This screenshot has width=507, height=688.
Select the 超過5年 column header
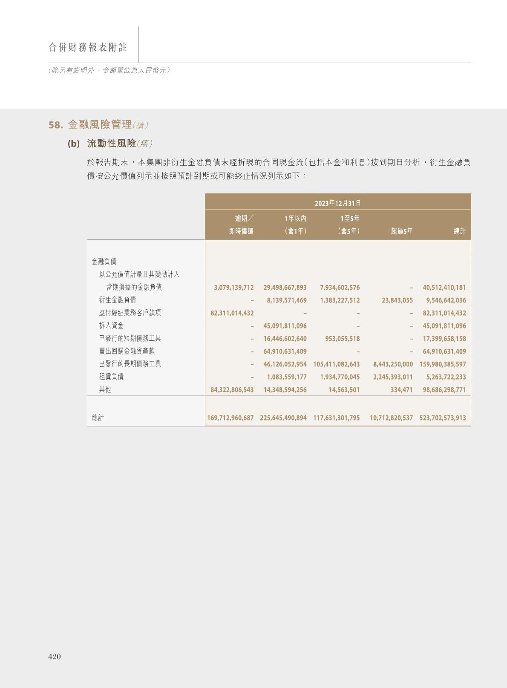click(x=402, y=231)
